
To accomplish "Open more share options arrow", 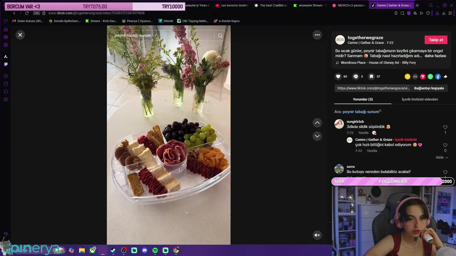I will [445, 76].
